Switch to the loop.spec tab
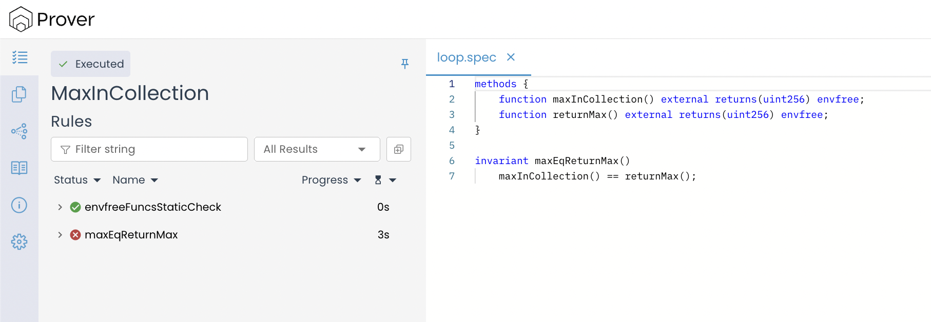The height and width of the screenshot is (322, 931). (x=466, y=57)
